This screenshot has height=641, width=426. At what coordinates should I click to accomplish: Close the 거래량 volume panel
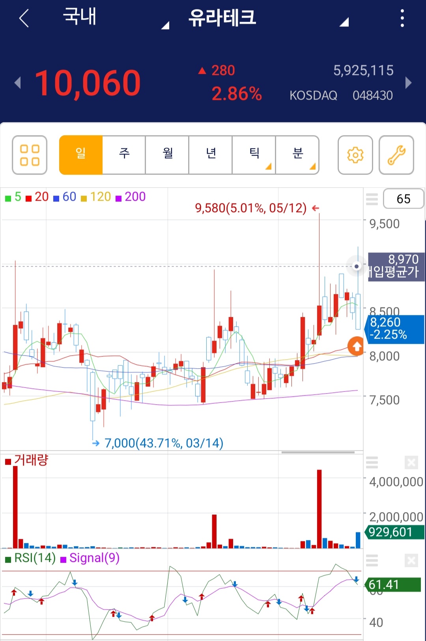click(x=411, y=462)
